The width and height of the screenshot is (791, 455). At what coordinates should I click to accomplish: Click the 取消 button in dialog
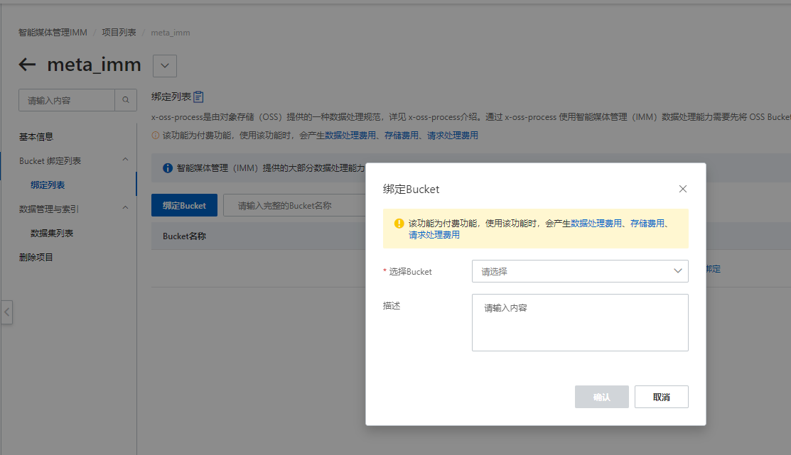(661, 397)
